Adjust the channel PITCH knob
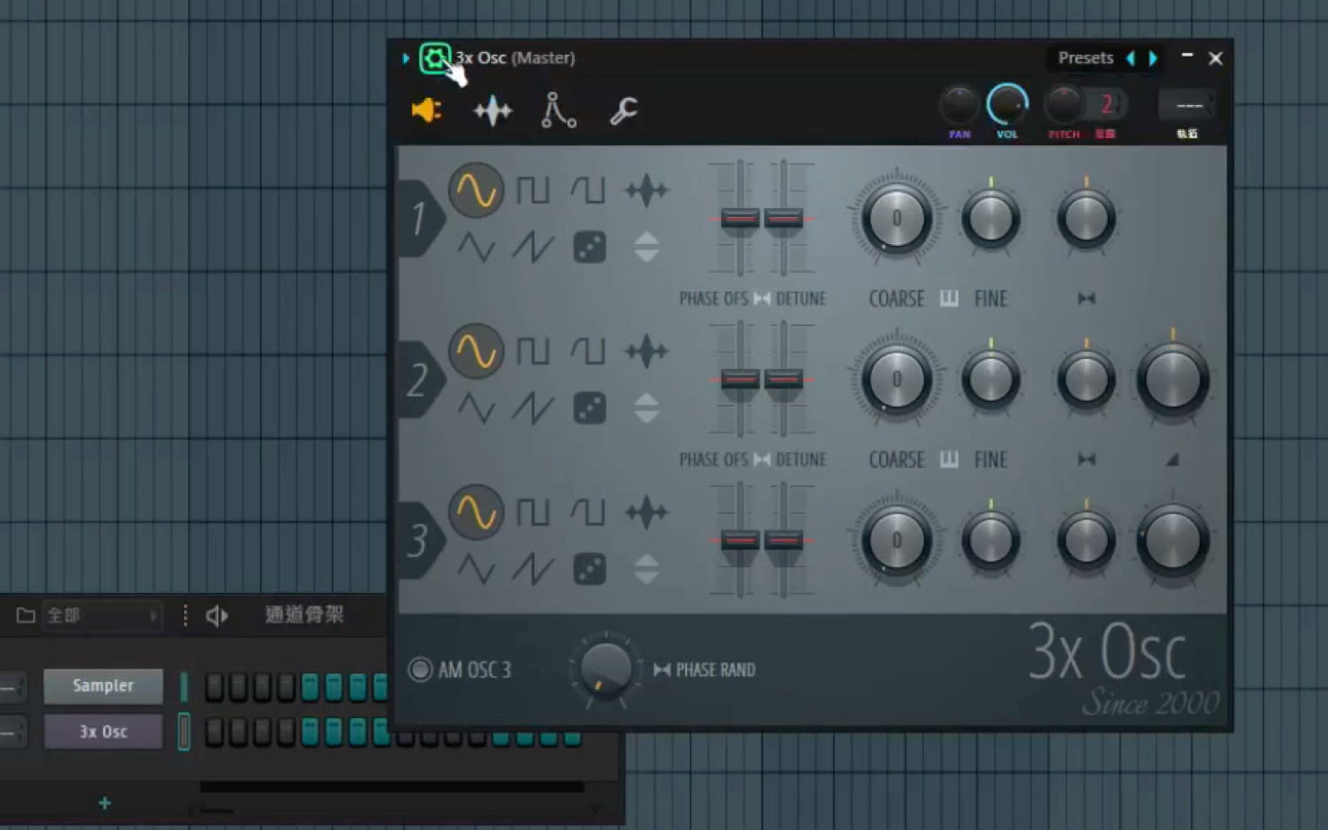This screenshot has width=1328, height=830. tap(1064, 105)
